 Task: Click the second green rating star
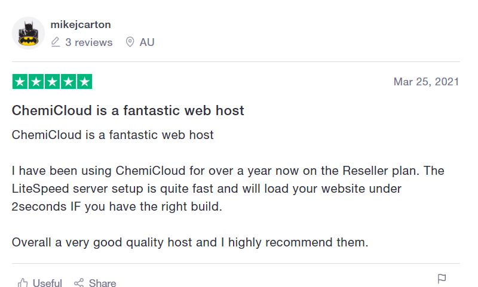(36, 82)
